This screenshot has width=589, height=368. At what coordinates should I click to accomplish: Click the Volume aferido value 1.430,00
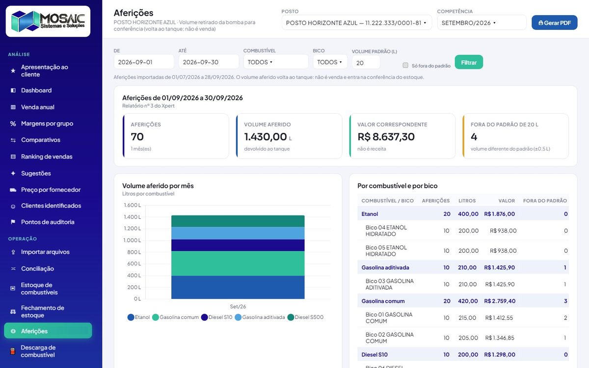tap(266, 137)
